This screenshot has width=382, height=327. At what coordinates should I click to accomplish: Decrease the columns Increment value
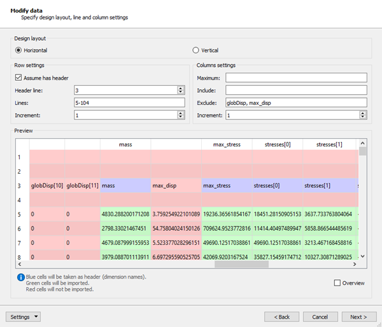point(363,117)
